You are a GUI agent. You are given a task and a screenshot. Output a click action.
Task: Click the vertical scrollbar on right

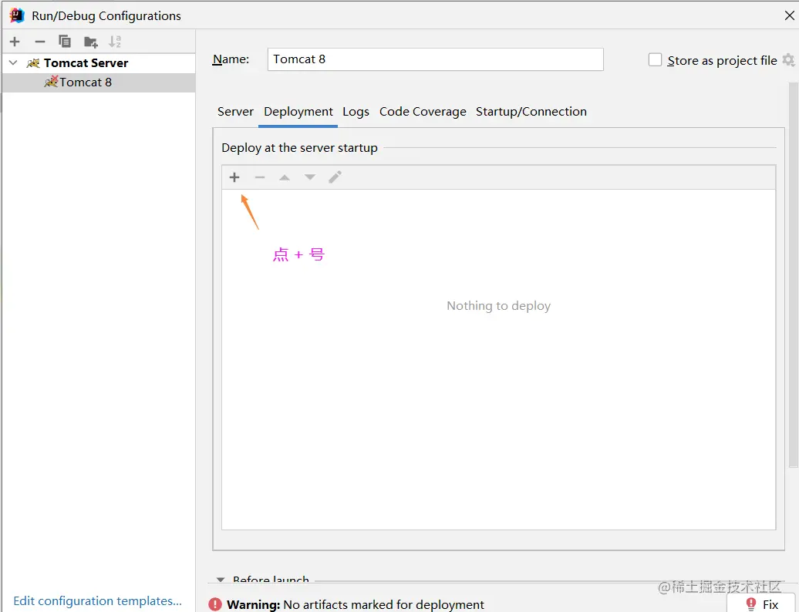(793, 275)
